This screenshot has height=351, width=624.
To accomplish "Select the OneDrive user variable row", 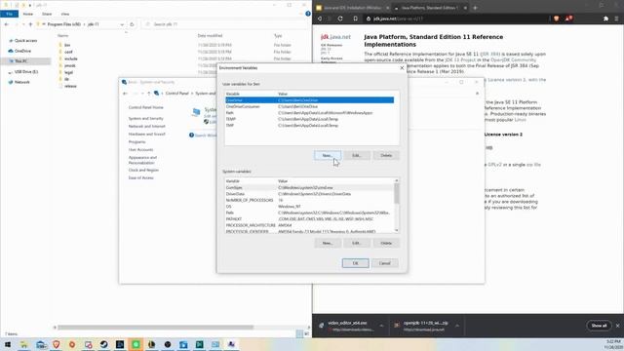I will pos(310,100).
